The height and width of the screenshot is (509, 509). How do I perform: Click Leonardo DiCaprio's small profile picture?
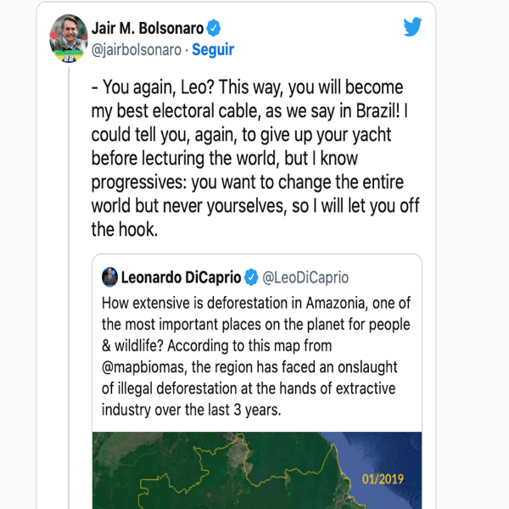[109, 277]
